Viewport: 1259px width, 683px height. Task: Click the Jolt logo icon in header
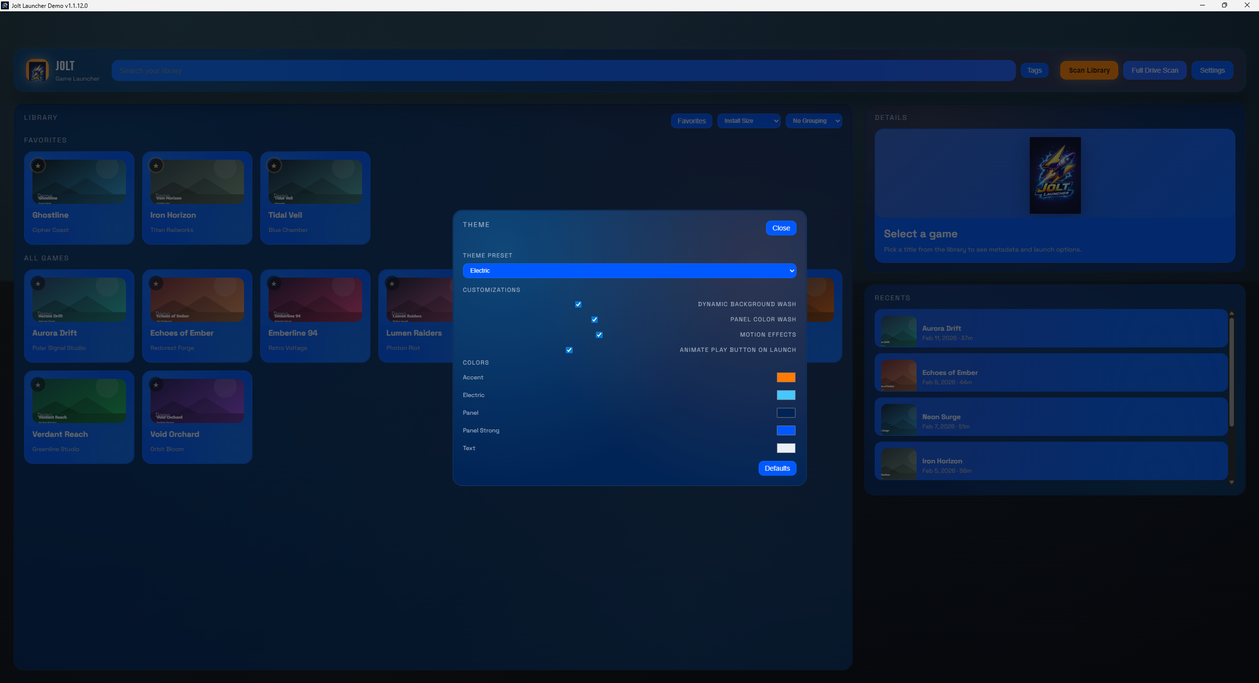(x=37, y=71)
